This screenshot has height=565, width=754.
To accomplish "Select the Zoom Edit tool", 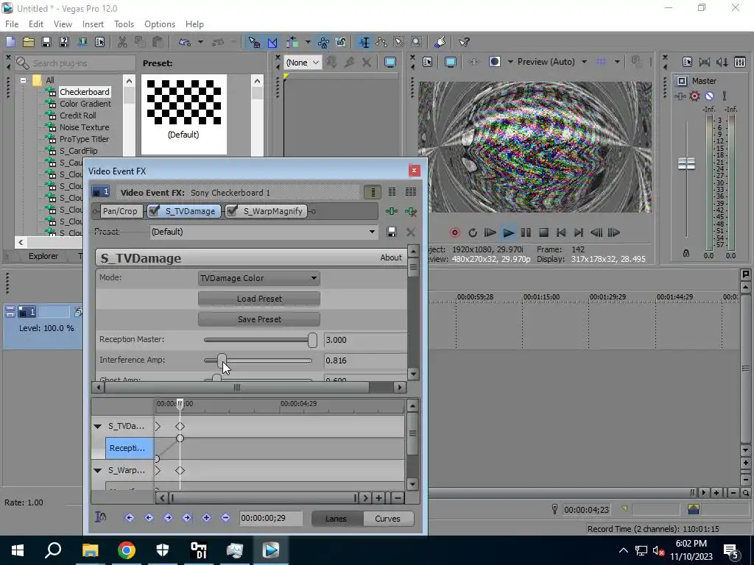I will coord(417,42).
